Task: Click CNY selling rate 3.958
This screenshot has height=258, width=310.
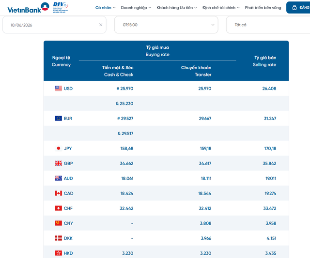Action: (x=271, y=223)
